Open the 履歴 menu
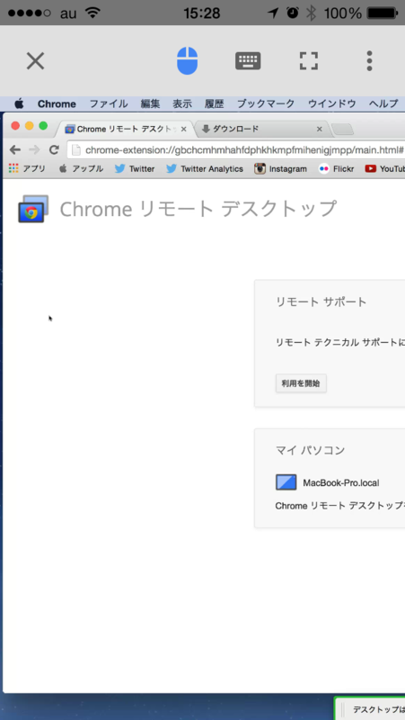The width and height of the screenshot is (405, 720). click(215, 103)
